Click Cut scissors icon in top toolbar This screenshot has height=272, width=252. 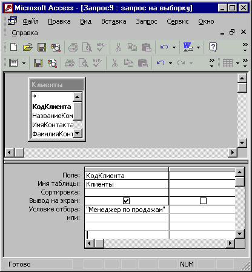pyautogui.click(x=118, y=47)
